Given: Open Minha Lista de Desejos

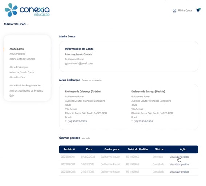Looking at the screenshot, I should pos(22,59).
